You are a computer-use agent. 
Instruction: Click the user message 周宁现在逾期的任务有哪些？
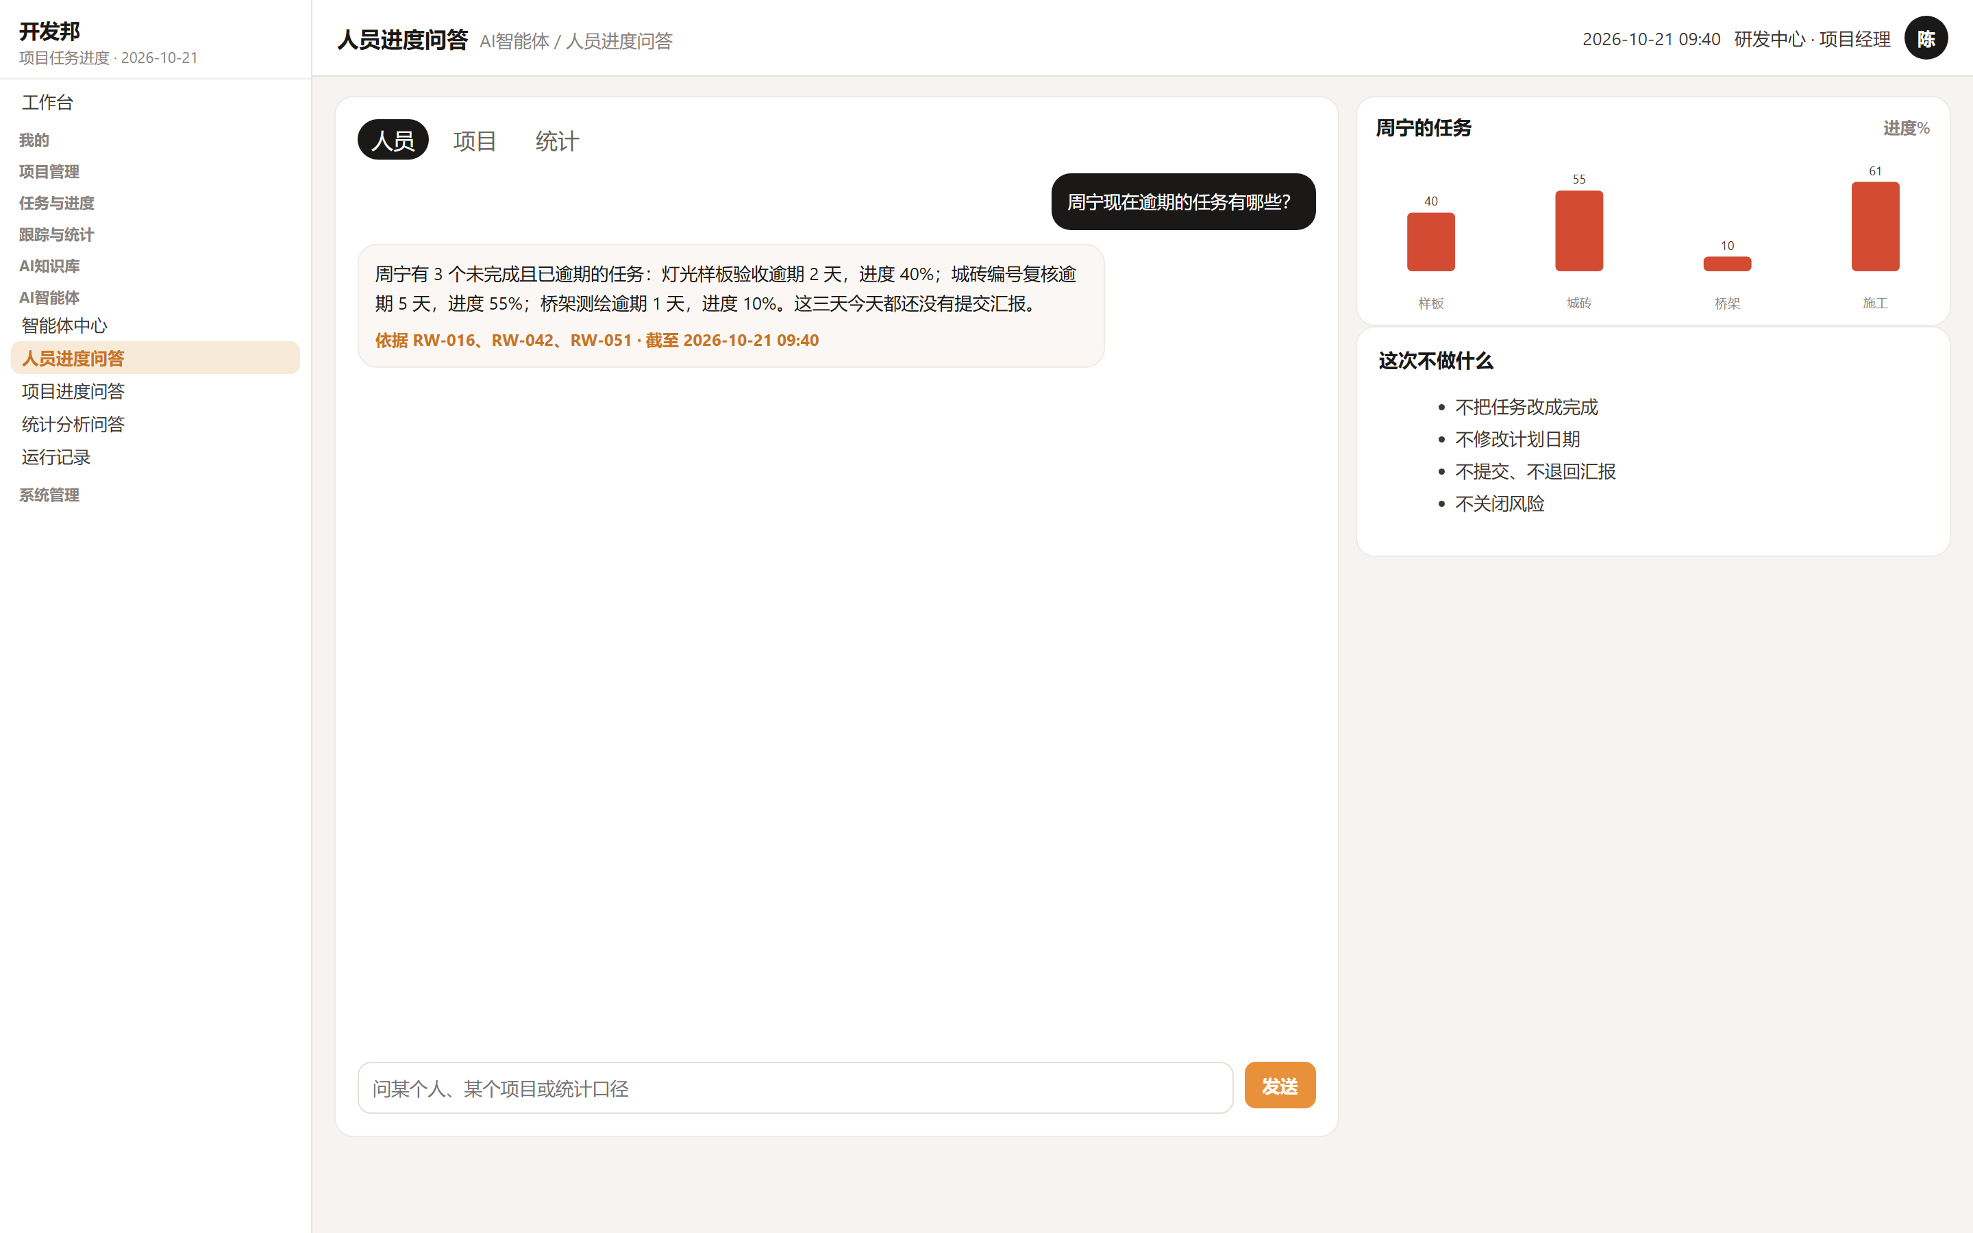pyautogui.click(x=1183, y=201)
